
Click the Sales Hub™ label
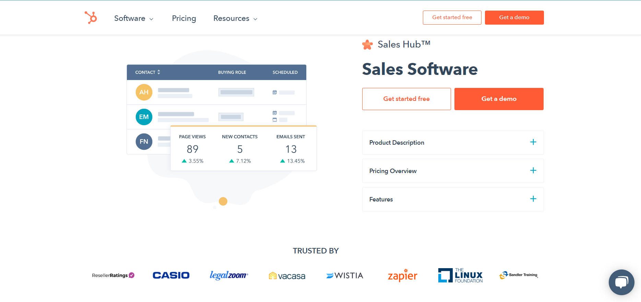click(x=404, y=44)
